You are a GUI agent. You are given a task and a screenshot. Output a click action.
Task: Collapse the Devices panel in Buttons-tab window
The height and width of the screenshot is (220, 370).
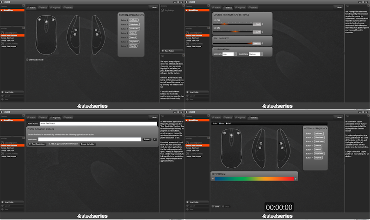(x=24, y=6)
